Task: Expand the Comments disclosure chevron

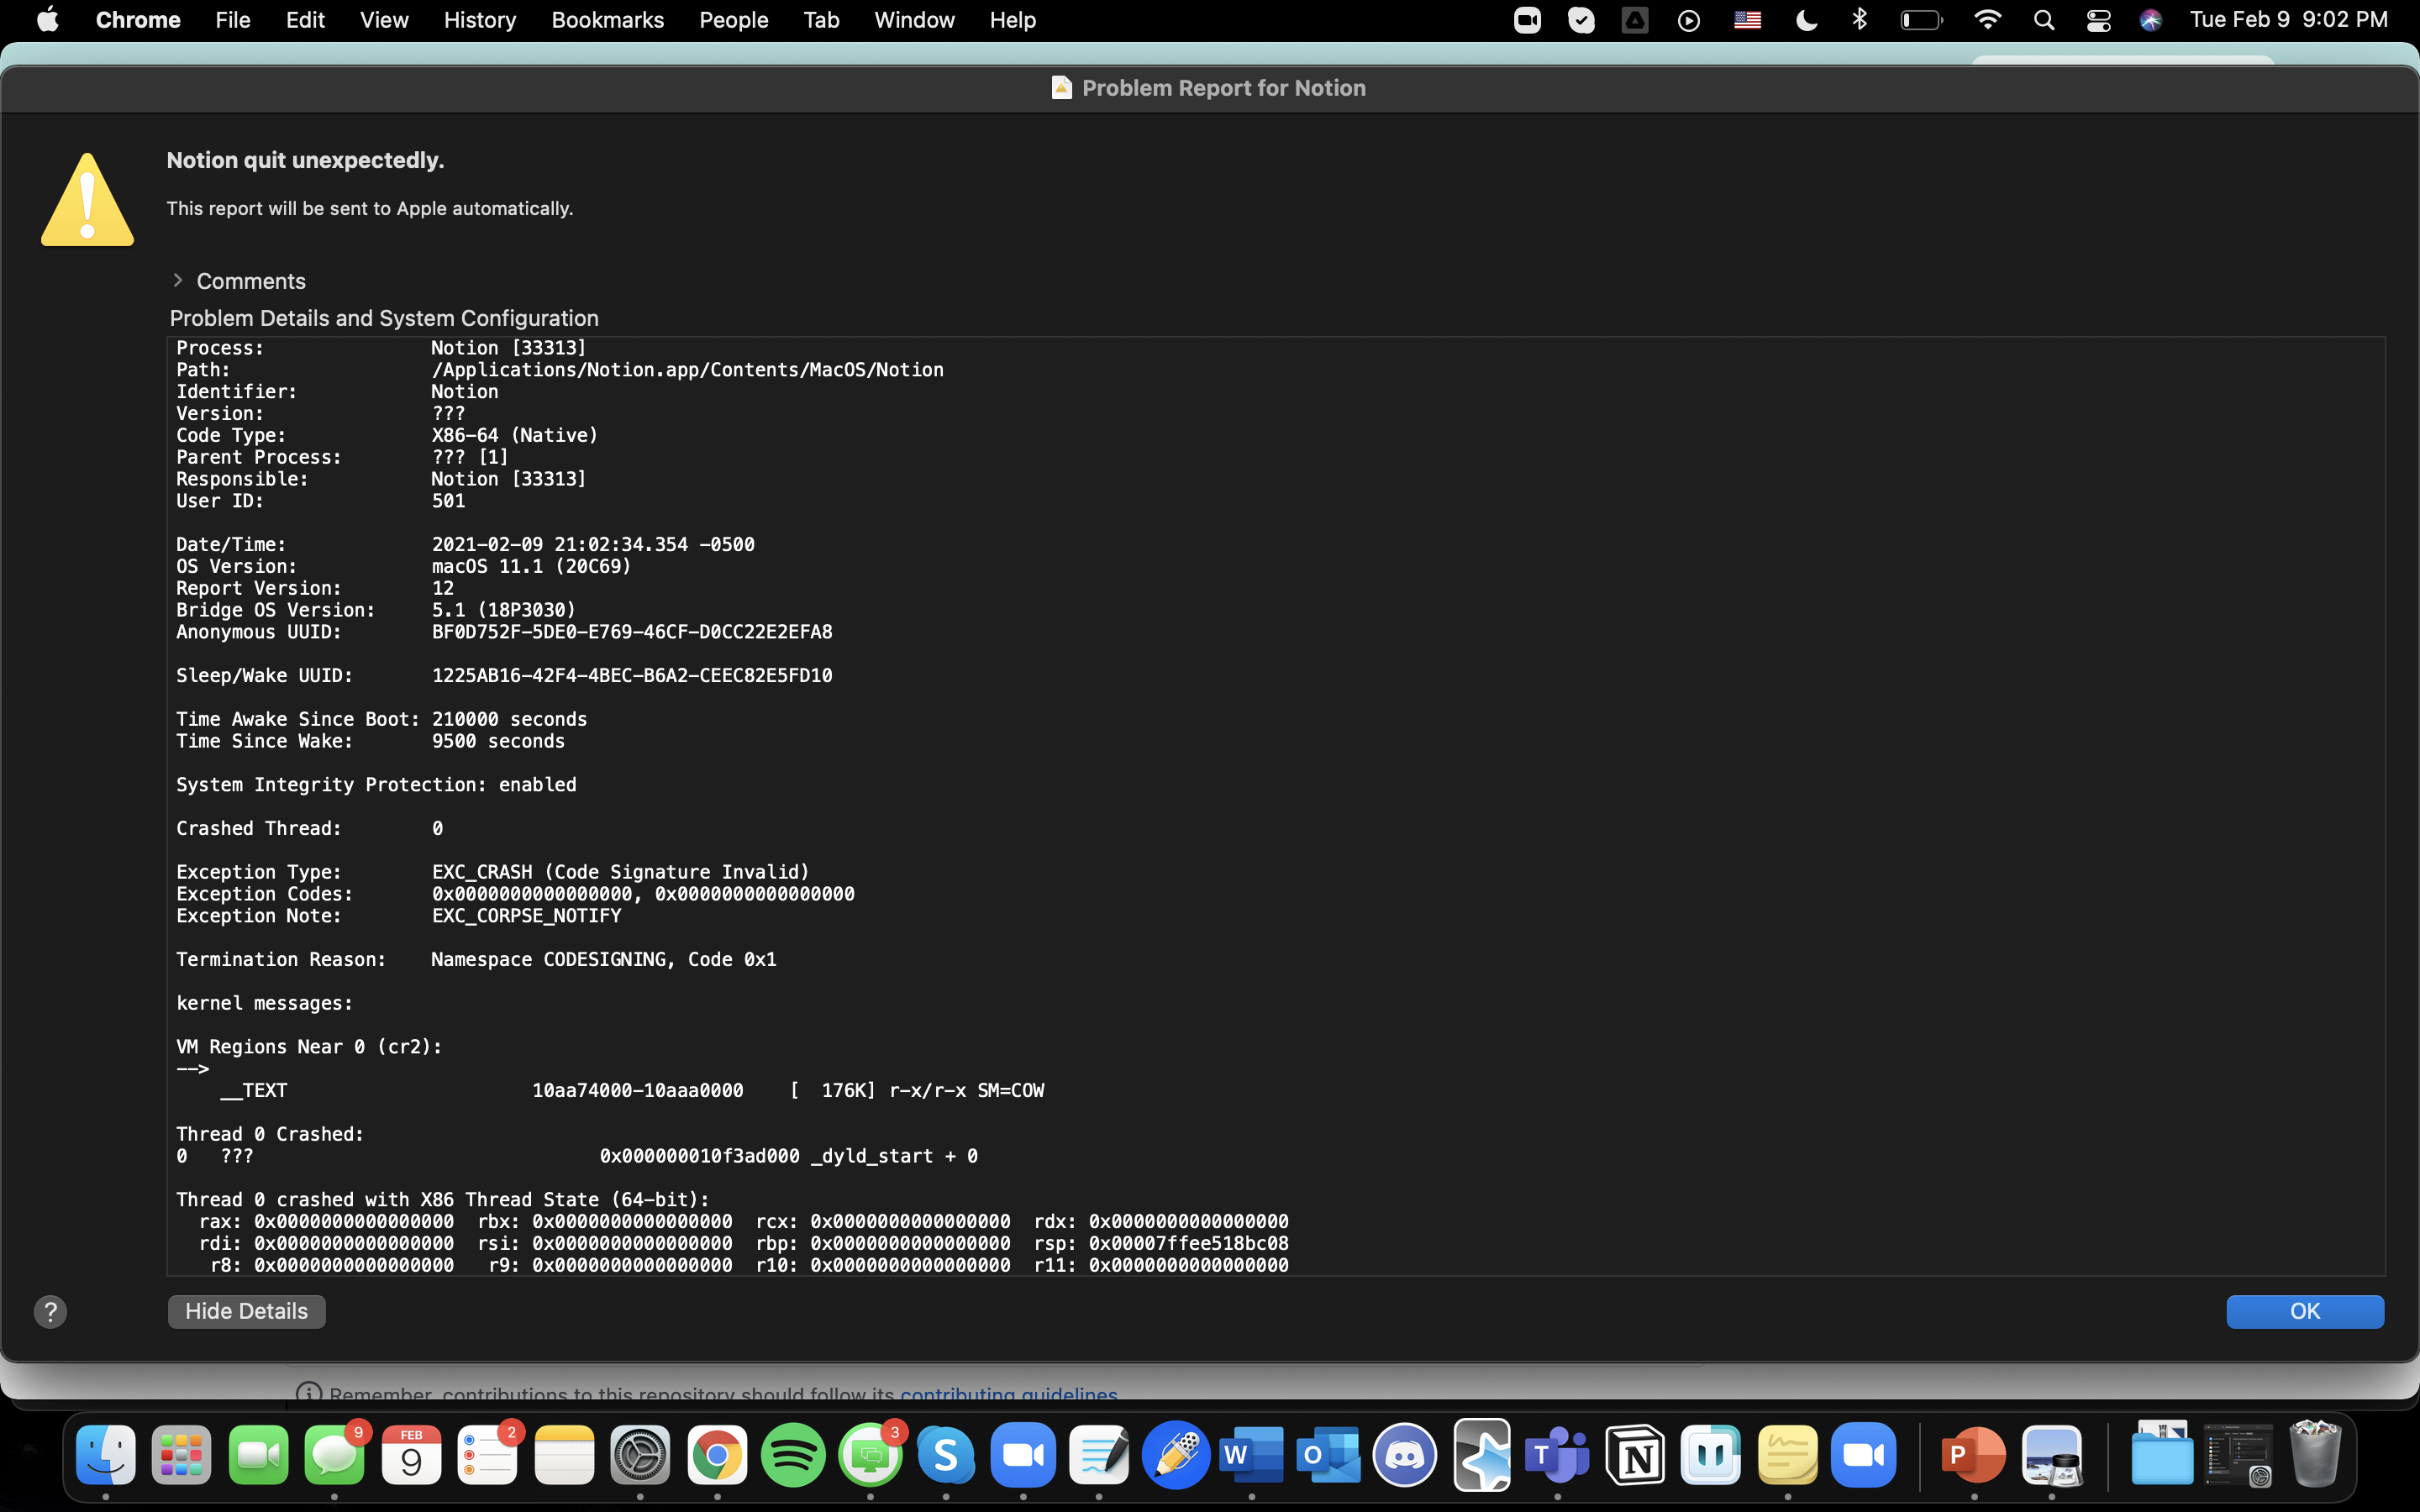Action: pyautogui.click(x=178, y=280)
